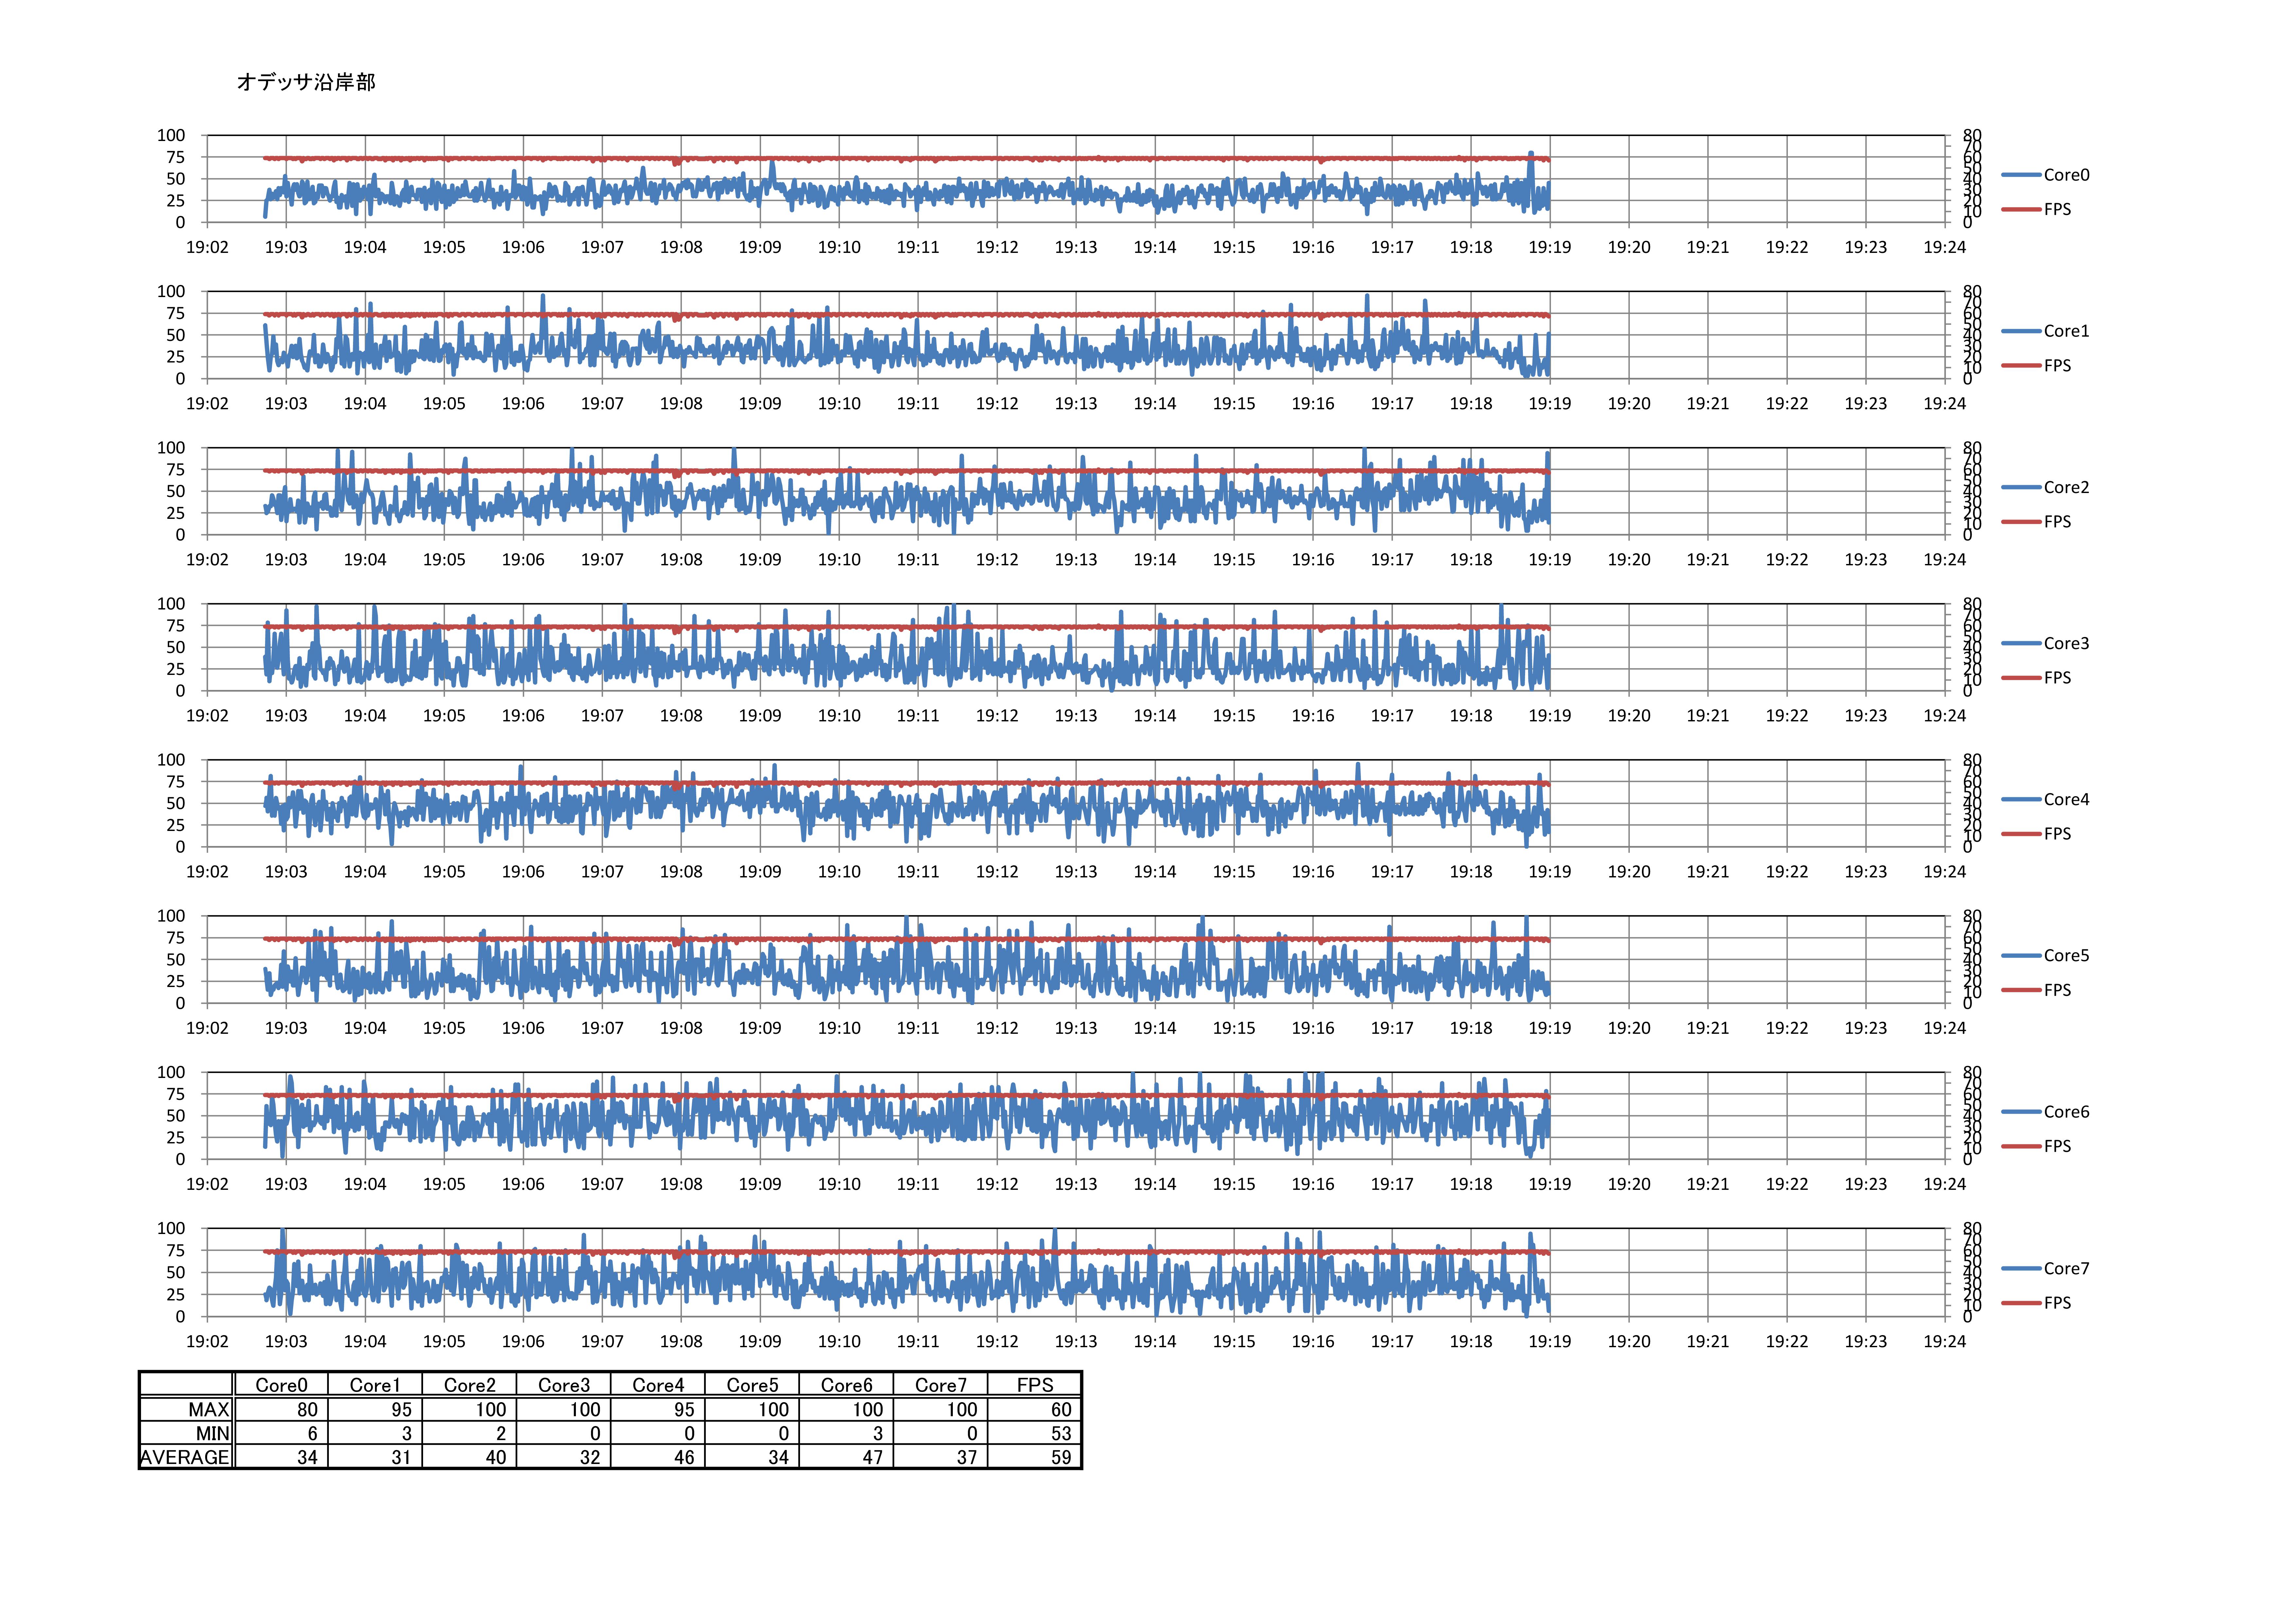Select the オデッサ沿岸部 title text
Screen dimensions: 2296x1622
pyautogui.click(x=306, y=82)
